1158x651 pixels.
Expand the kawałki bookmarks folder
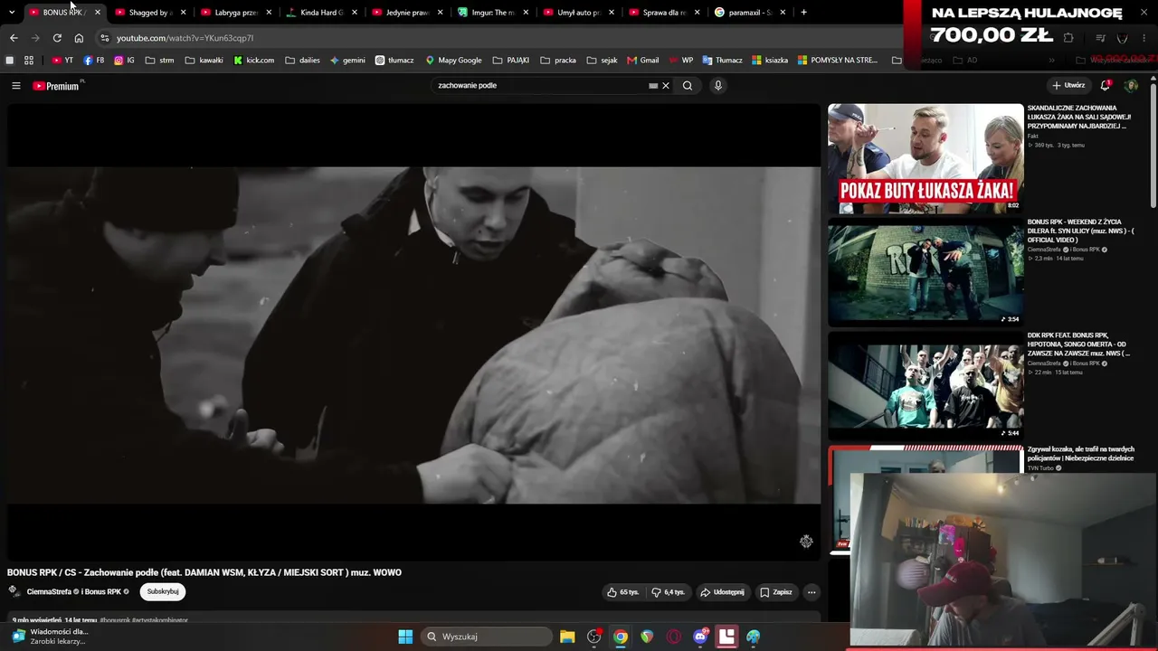click(x=204, y=61)
